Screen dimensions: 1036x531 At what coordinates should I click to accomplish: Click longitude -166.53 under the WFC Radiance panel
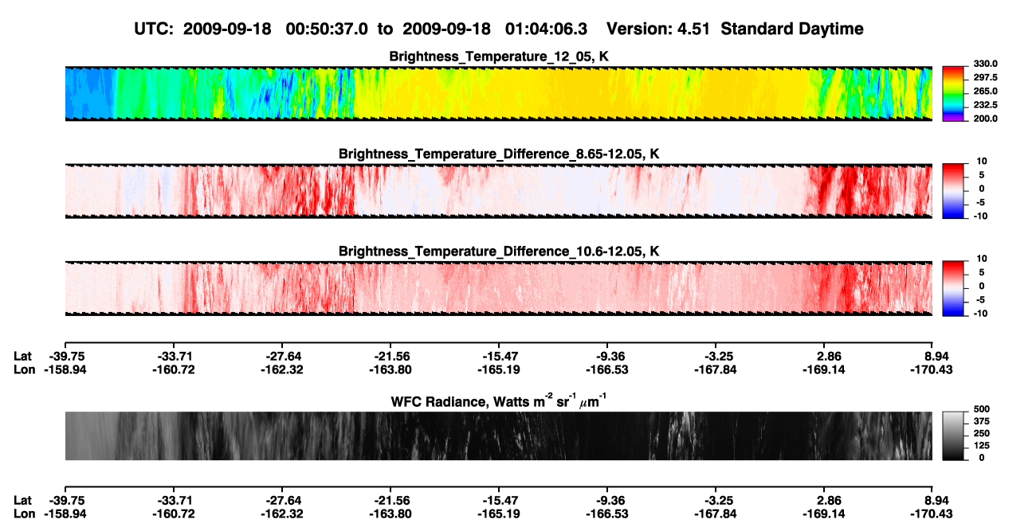[607, 513]
